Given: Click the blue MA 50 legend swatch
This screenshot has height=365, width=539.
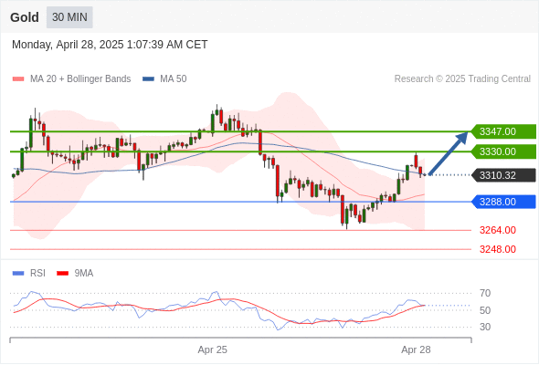Looking at the screenshot, I should [x=148, y=79].
